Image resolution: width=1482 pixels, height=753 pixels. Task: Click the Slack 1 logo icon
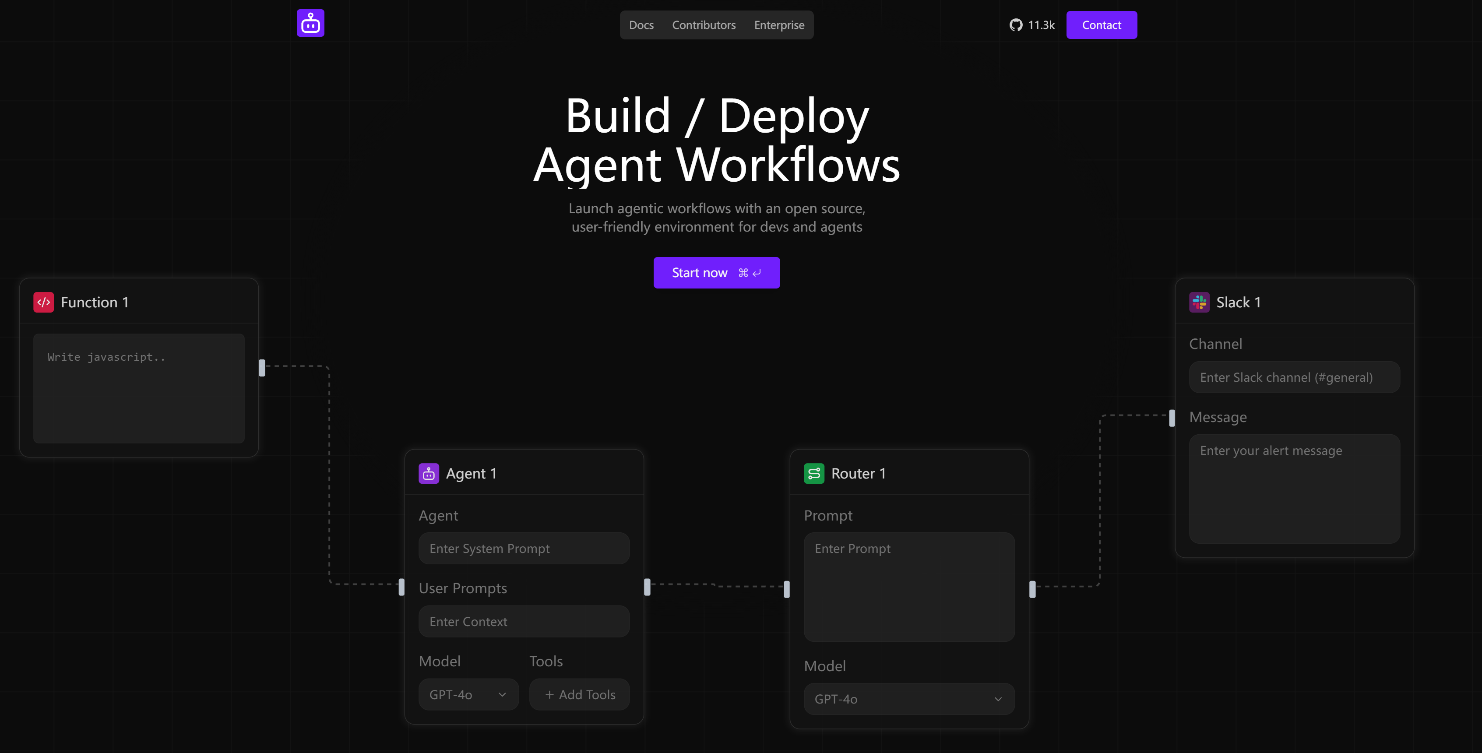[x=1199, y=302]
